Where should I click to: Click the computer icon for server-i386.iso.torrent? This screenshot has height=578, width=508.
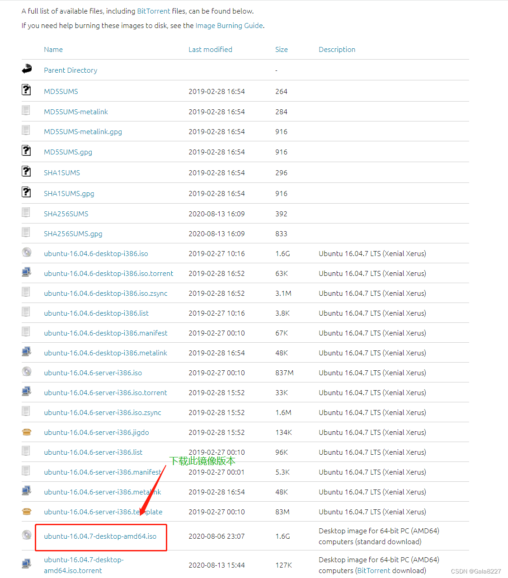[x=27, y=391]
